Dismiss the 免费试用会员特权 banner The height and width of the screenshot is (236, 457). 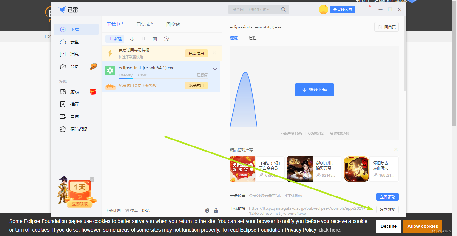(215, 53)
